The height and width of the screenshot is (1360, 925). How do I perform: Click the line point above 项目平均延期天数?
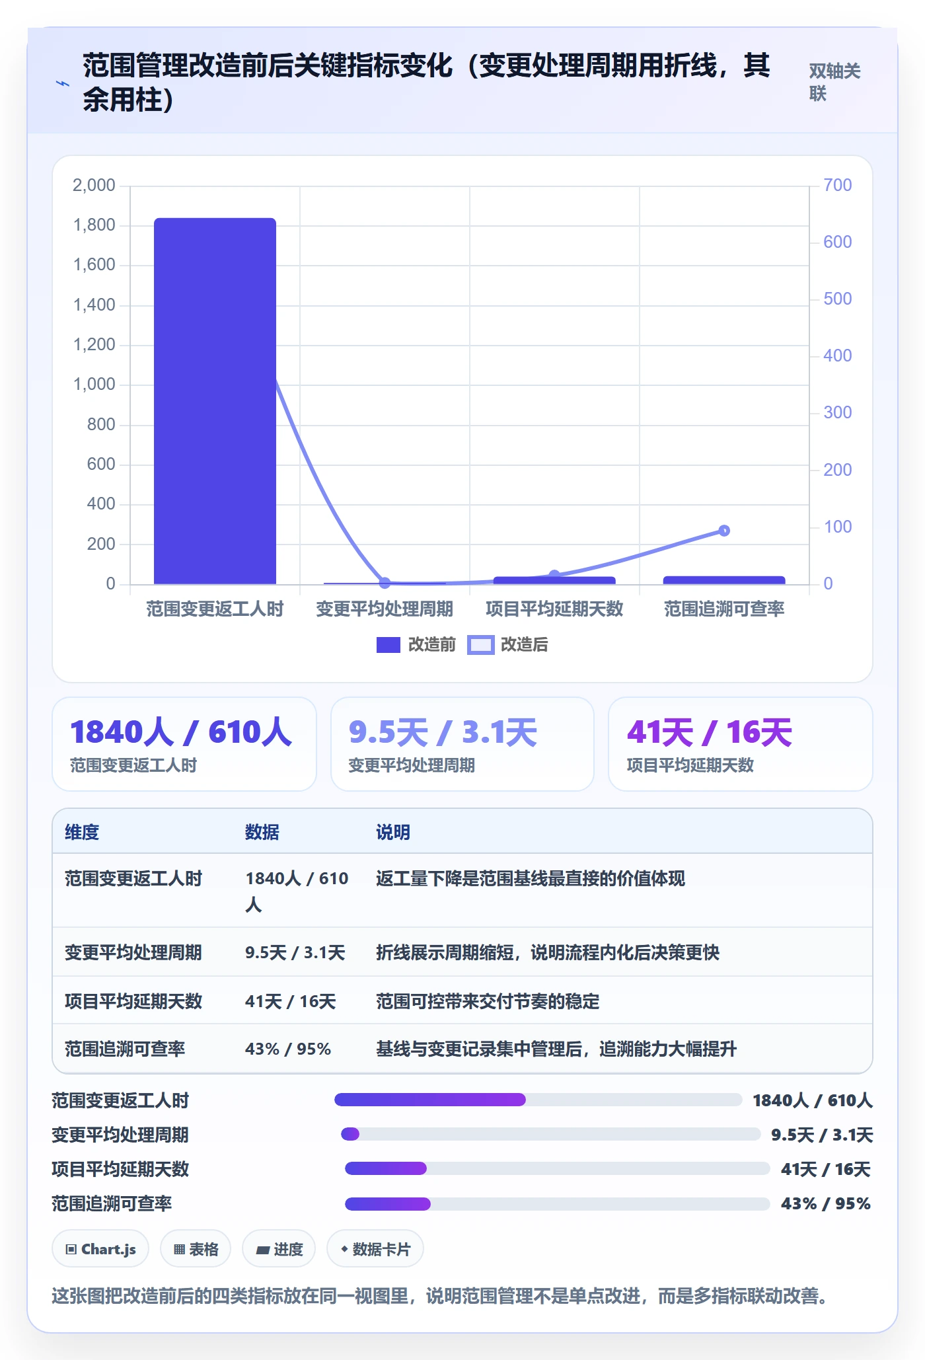554,575
